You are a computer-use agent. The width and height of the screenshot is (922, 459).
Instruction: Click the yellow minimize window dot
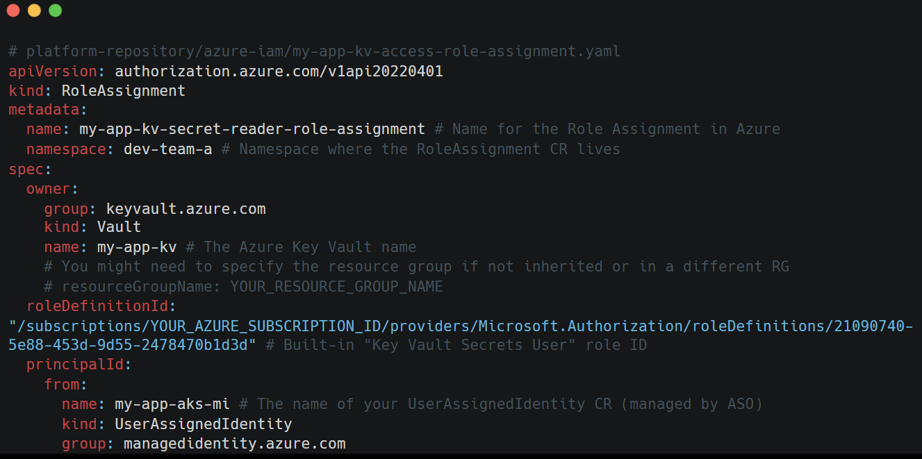tap(34, 10)
